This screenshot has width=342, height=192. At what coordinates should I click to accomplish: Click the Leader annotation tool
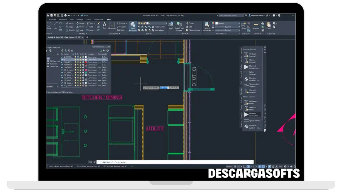122,27
